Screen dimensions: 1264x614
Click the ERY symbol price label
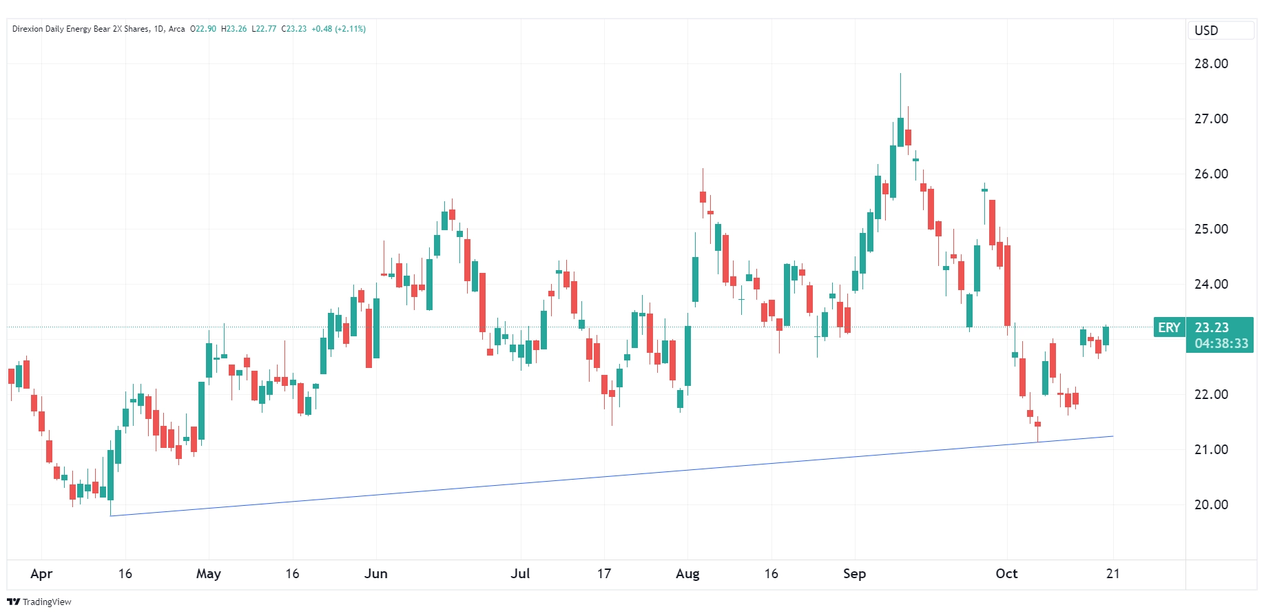pos(1169,327)
